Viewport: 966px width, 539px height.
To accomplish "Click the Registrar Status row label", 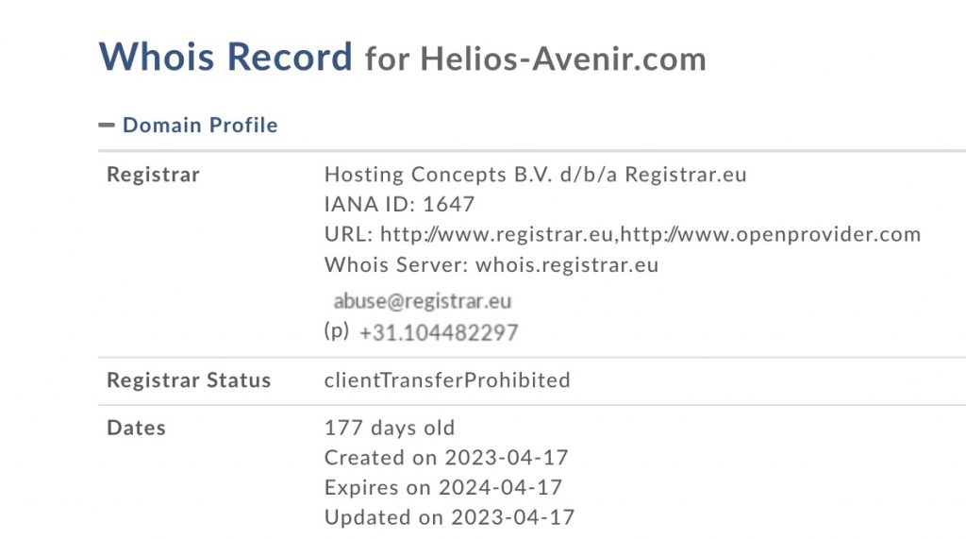I will tap(189, 380).
